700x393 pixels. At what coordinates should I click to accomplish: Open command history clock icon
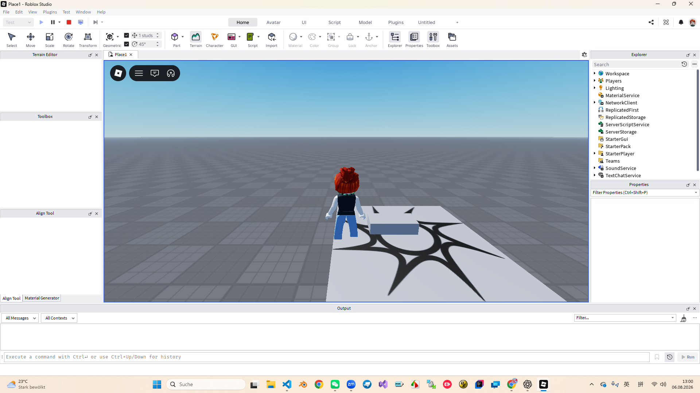pyautogui.click(x=670, y=357)
